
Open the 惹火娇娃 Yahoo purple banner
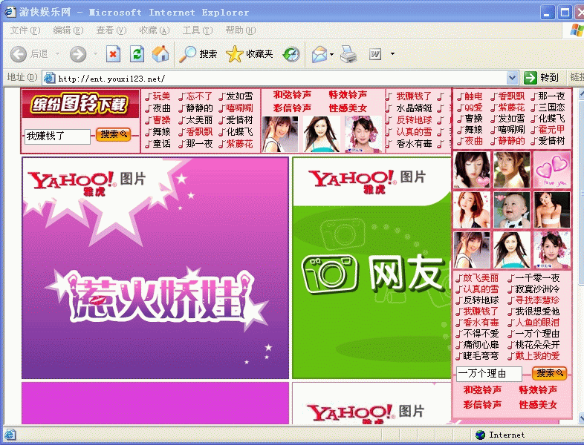pos(155,268)
